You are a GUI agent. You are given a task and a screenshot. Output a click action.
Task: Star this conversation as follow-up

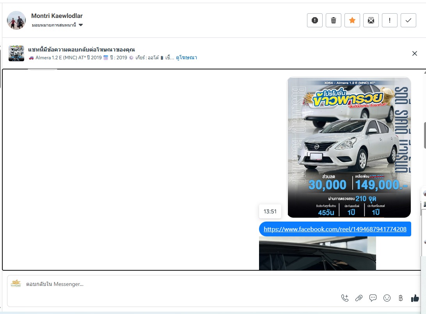352,20
